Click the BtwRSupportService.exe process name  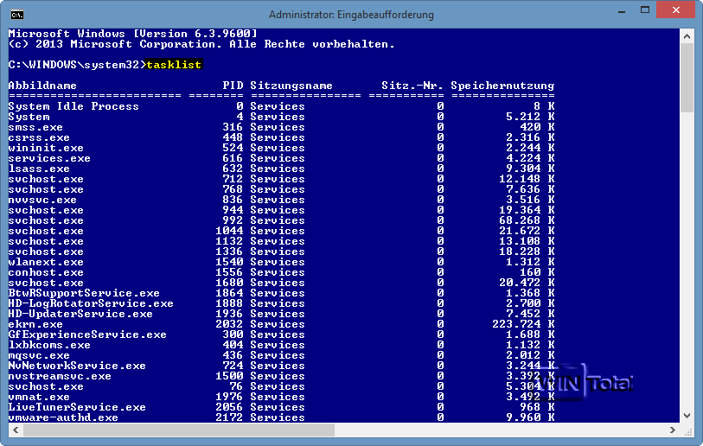84,293
